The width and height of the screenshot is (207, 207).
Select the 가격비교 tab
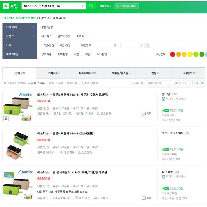[x=53, y=73]
